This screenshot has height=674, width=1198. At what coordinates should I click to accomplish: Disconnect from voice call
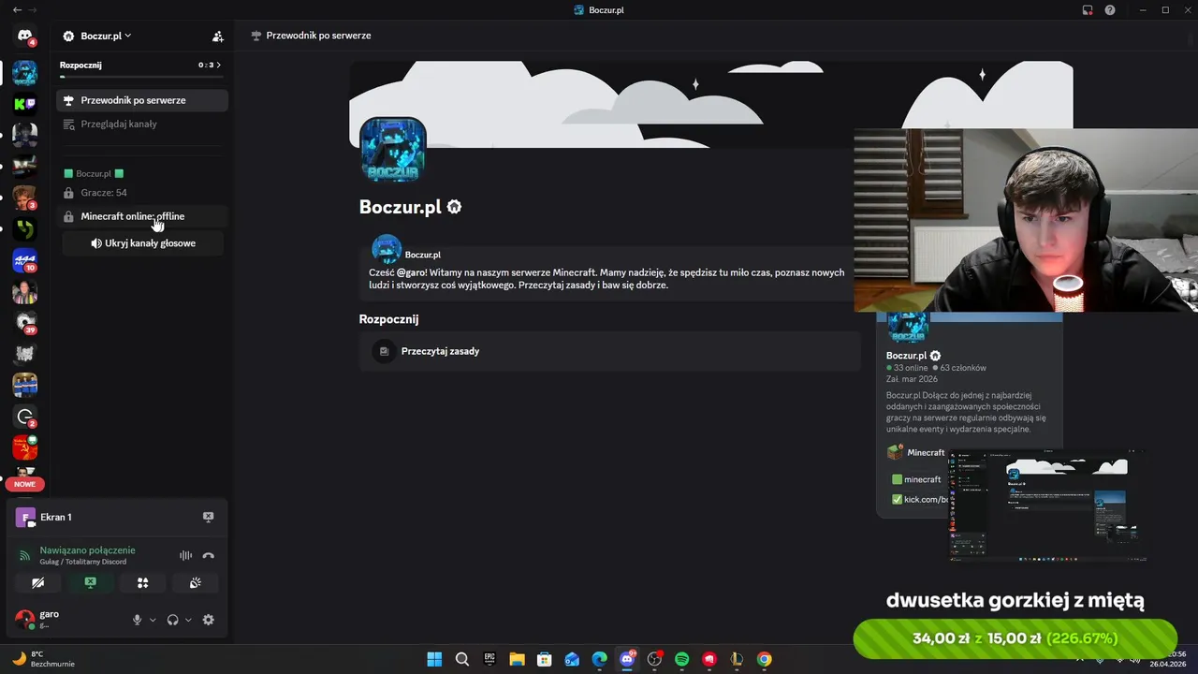coord(208,556)
